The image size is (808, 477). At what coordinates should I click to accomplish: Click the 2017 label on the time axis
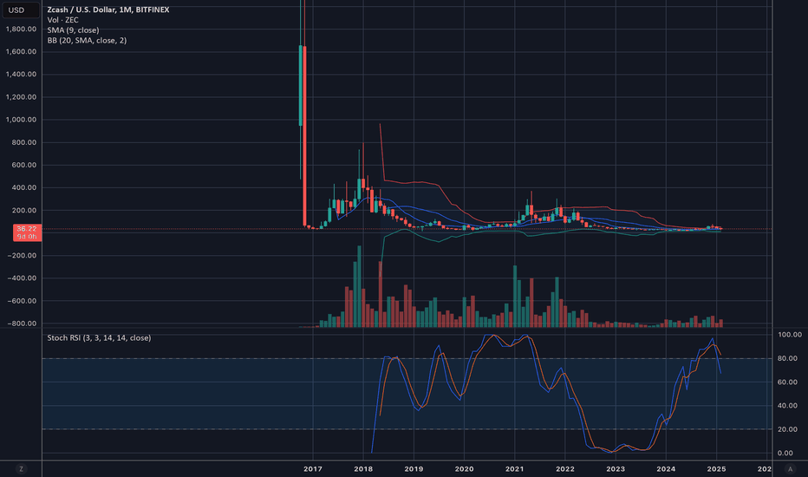tap(313, 468)
